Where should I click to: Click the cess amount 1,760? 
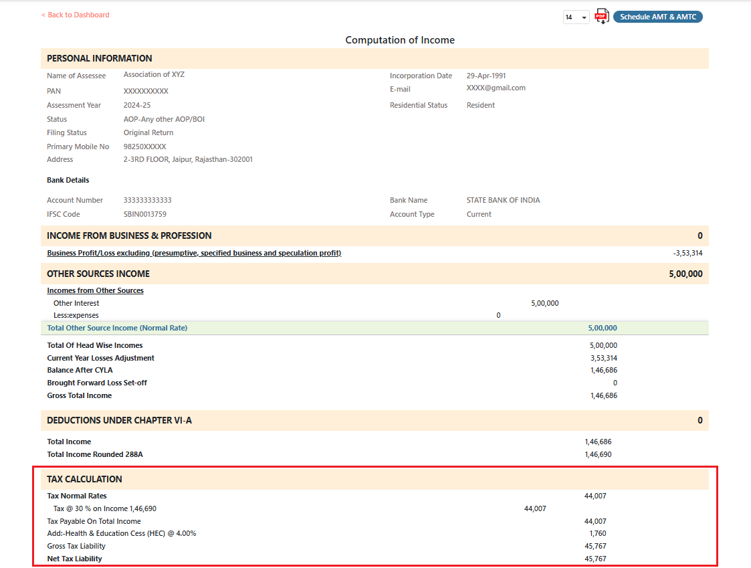click(x=598, y=533)
